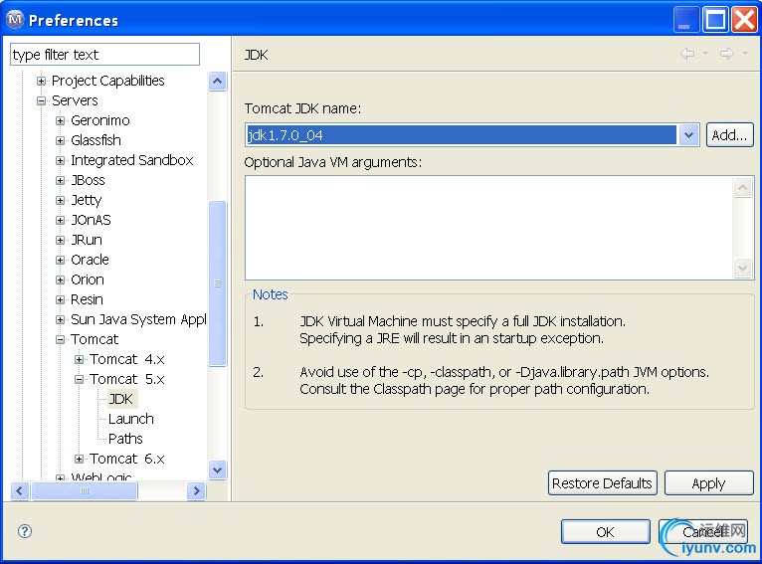Click the Restore Defaults button
The image size is (762, 564).
coord(603,482)
